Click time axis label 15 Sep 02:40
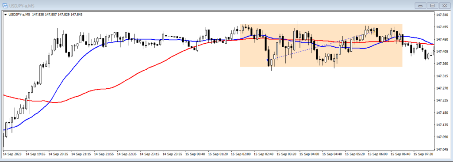Viewport: 453px width, 162px height. point(264,154)
